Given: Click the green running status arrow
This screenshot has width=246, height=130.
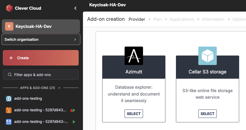Looking at the screenshot, I should tap(74, 122).
